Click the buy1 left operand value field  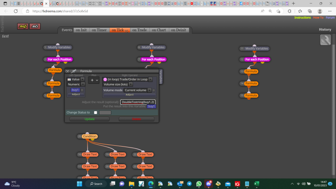[75, 90]
